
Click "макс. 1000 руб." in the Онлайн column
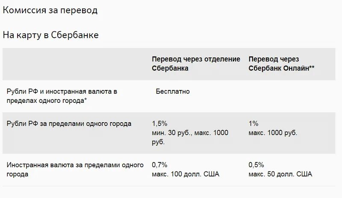click(x=273, y=133)
